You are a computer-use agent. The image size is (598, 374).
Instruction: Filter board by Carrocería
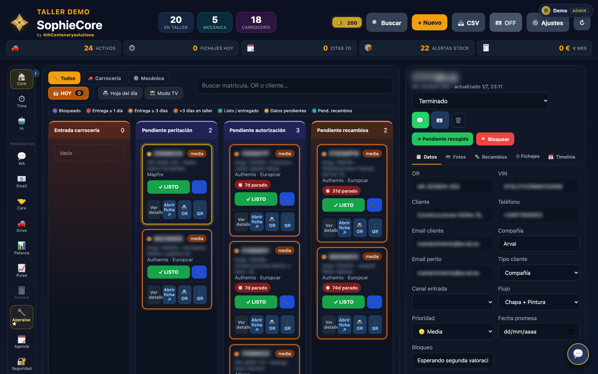[104, 78]
